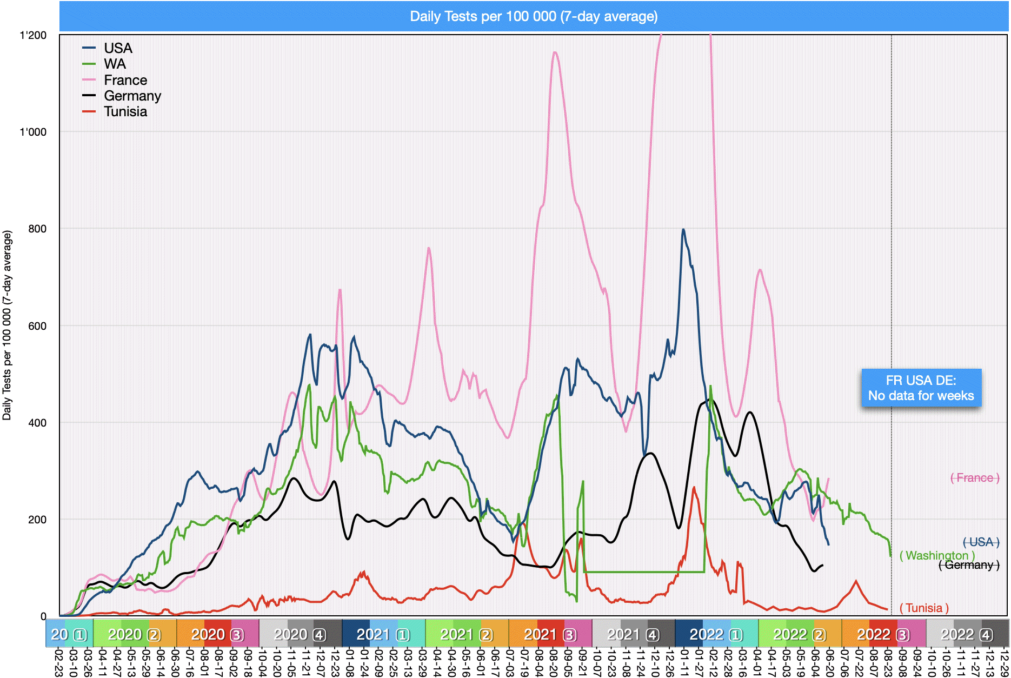The image size is (1011, 678).
Task: Click the vertical y-axis title text
Action: [7, 325]
